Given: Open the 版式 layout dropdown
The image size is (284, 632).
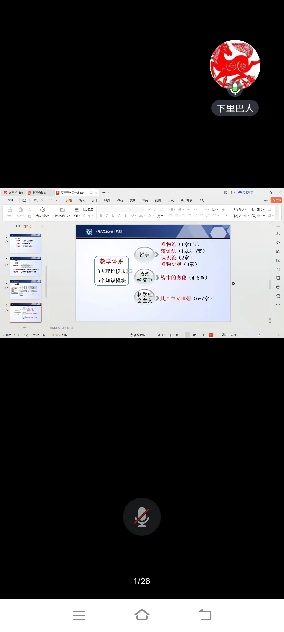Looking at the screenshot, I should pos(77,216).
